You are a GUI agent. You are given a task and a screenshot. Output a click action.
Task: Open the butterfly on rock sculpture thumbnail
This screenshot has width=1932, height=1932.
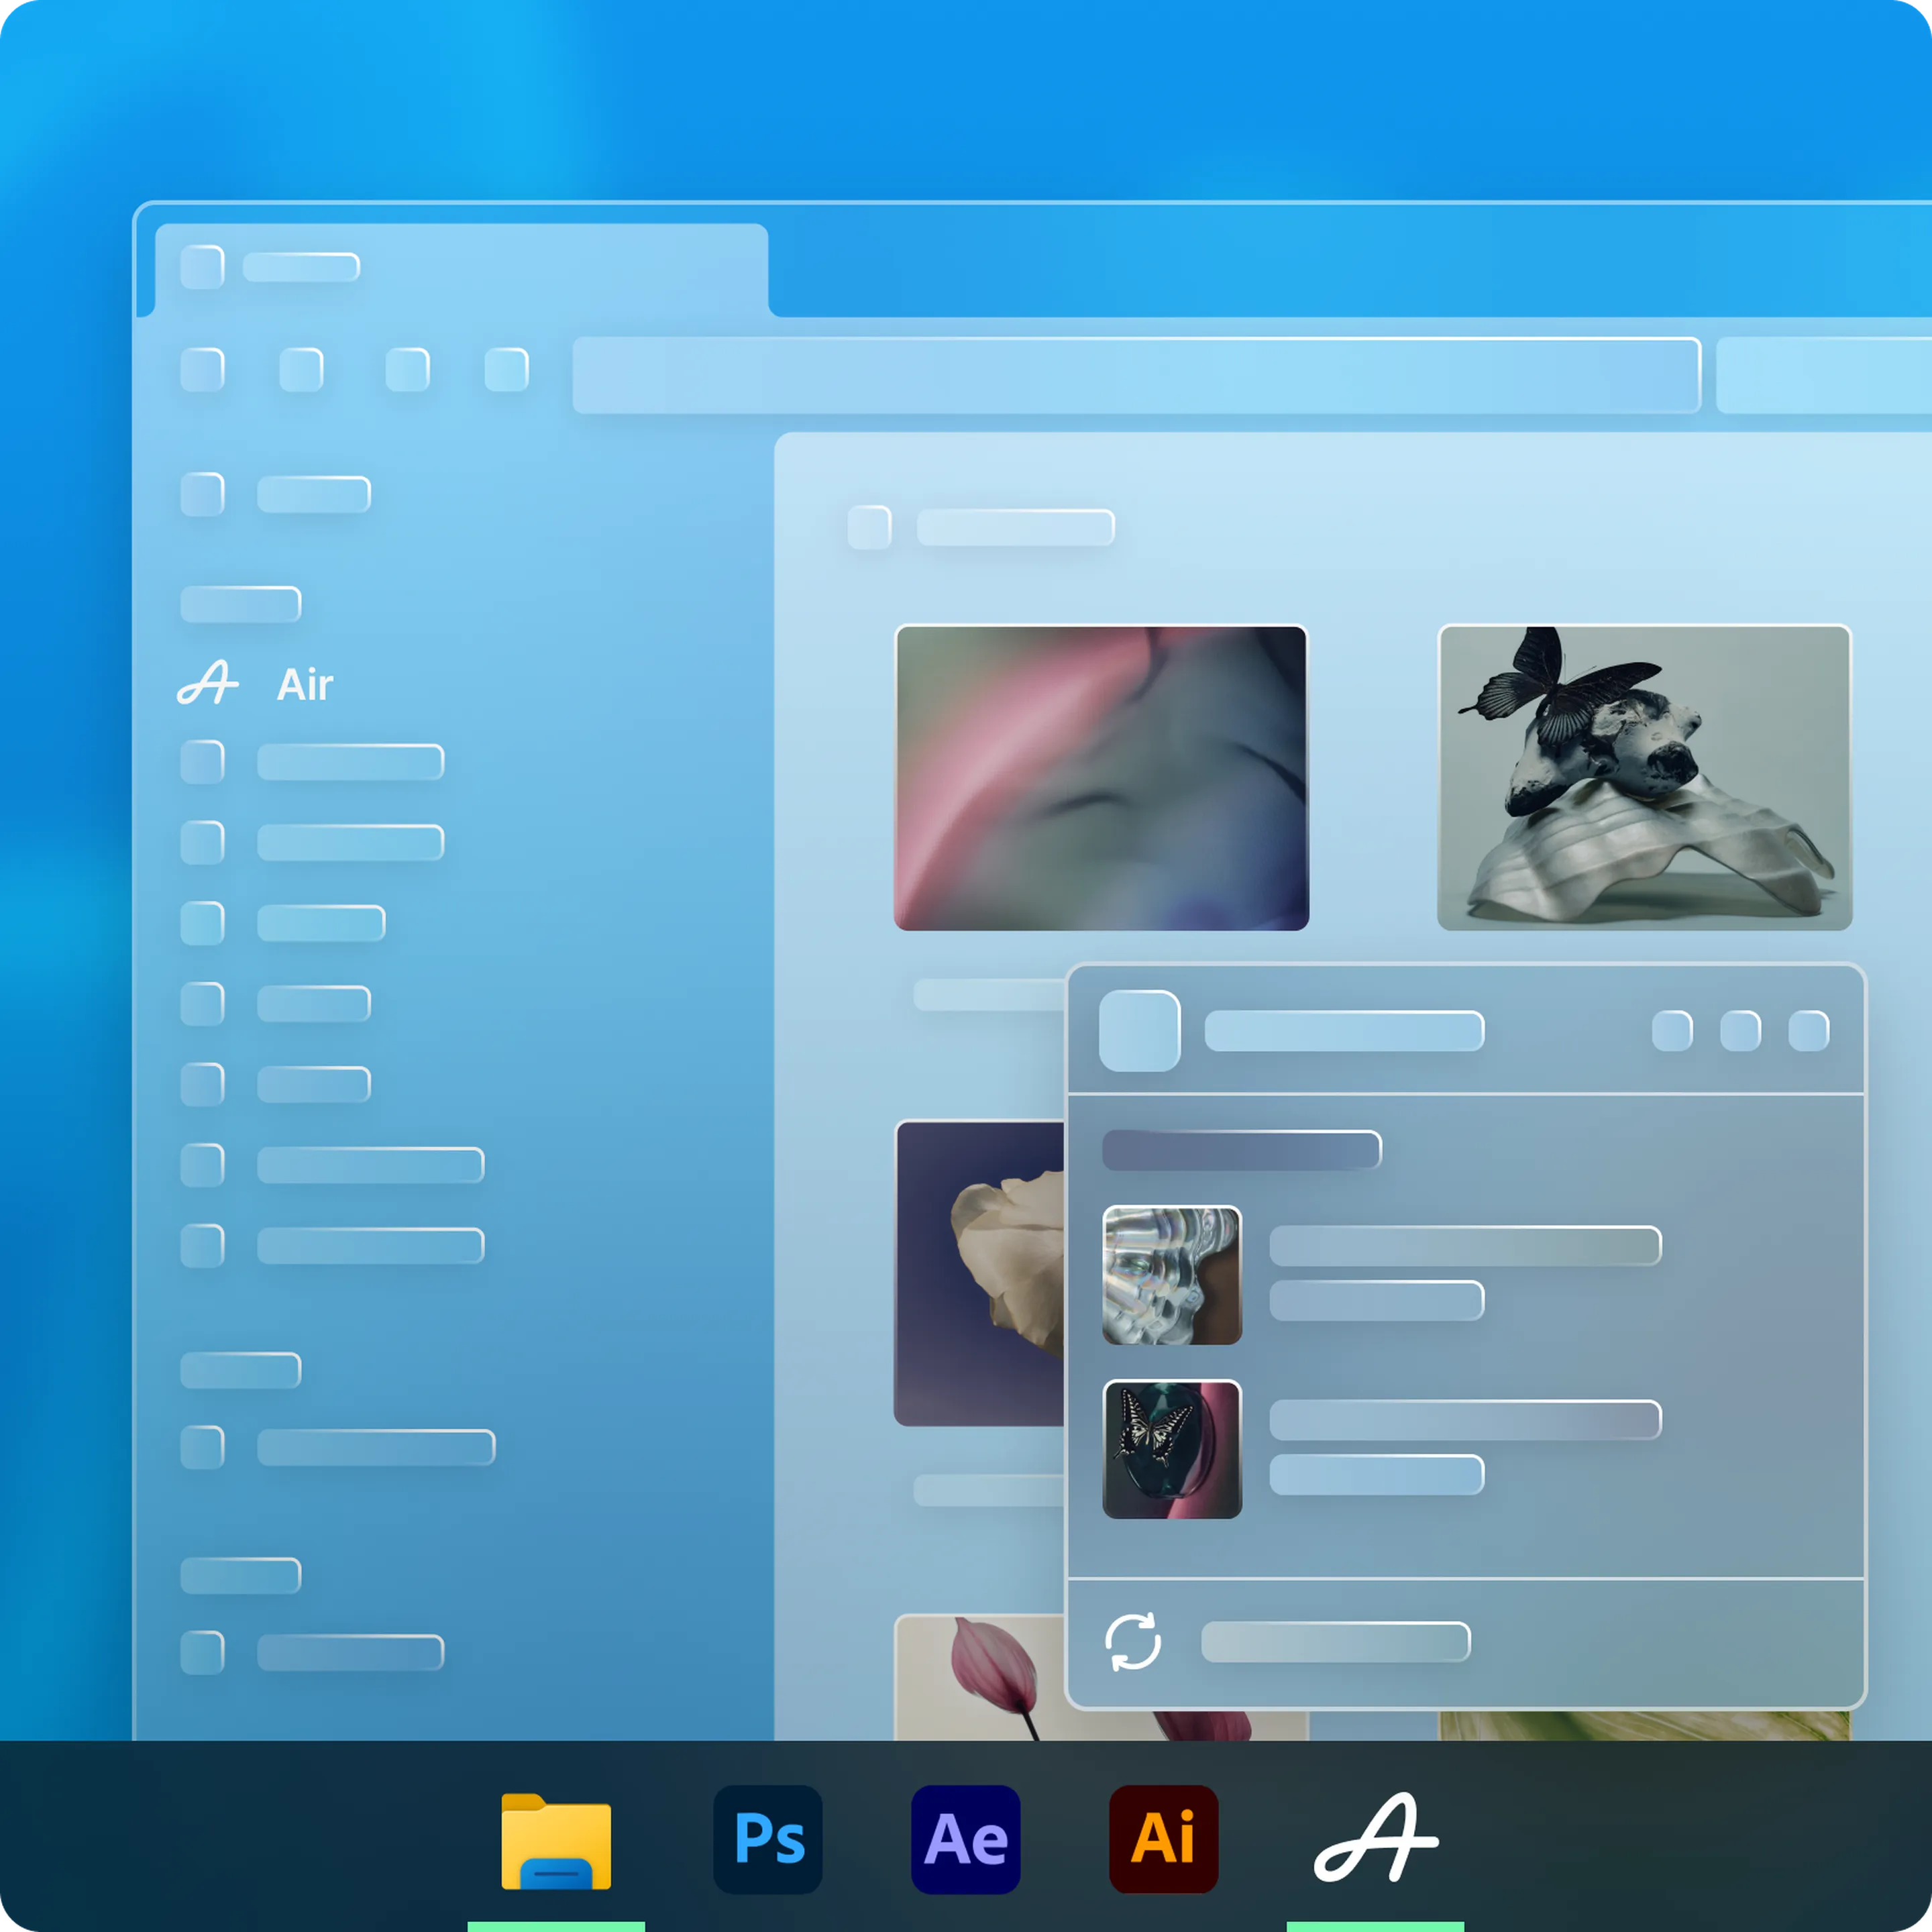pos(1644,778)
